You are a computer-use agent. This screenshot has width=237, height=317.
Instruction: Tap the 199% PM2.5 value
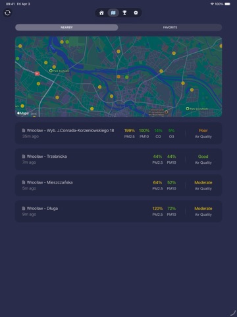[130, 131]
